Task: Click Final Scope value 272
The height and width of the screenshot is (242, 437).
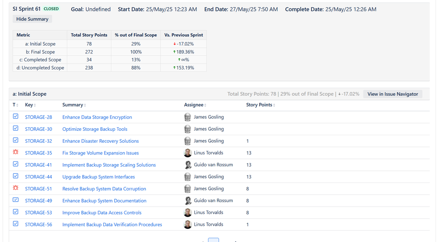Action: click(89, 52)
